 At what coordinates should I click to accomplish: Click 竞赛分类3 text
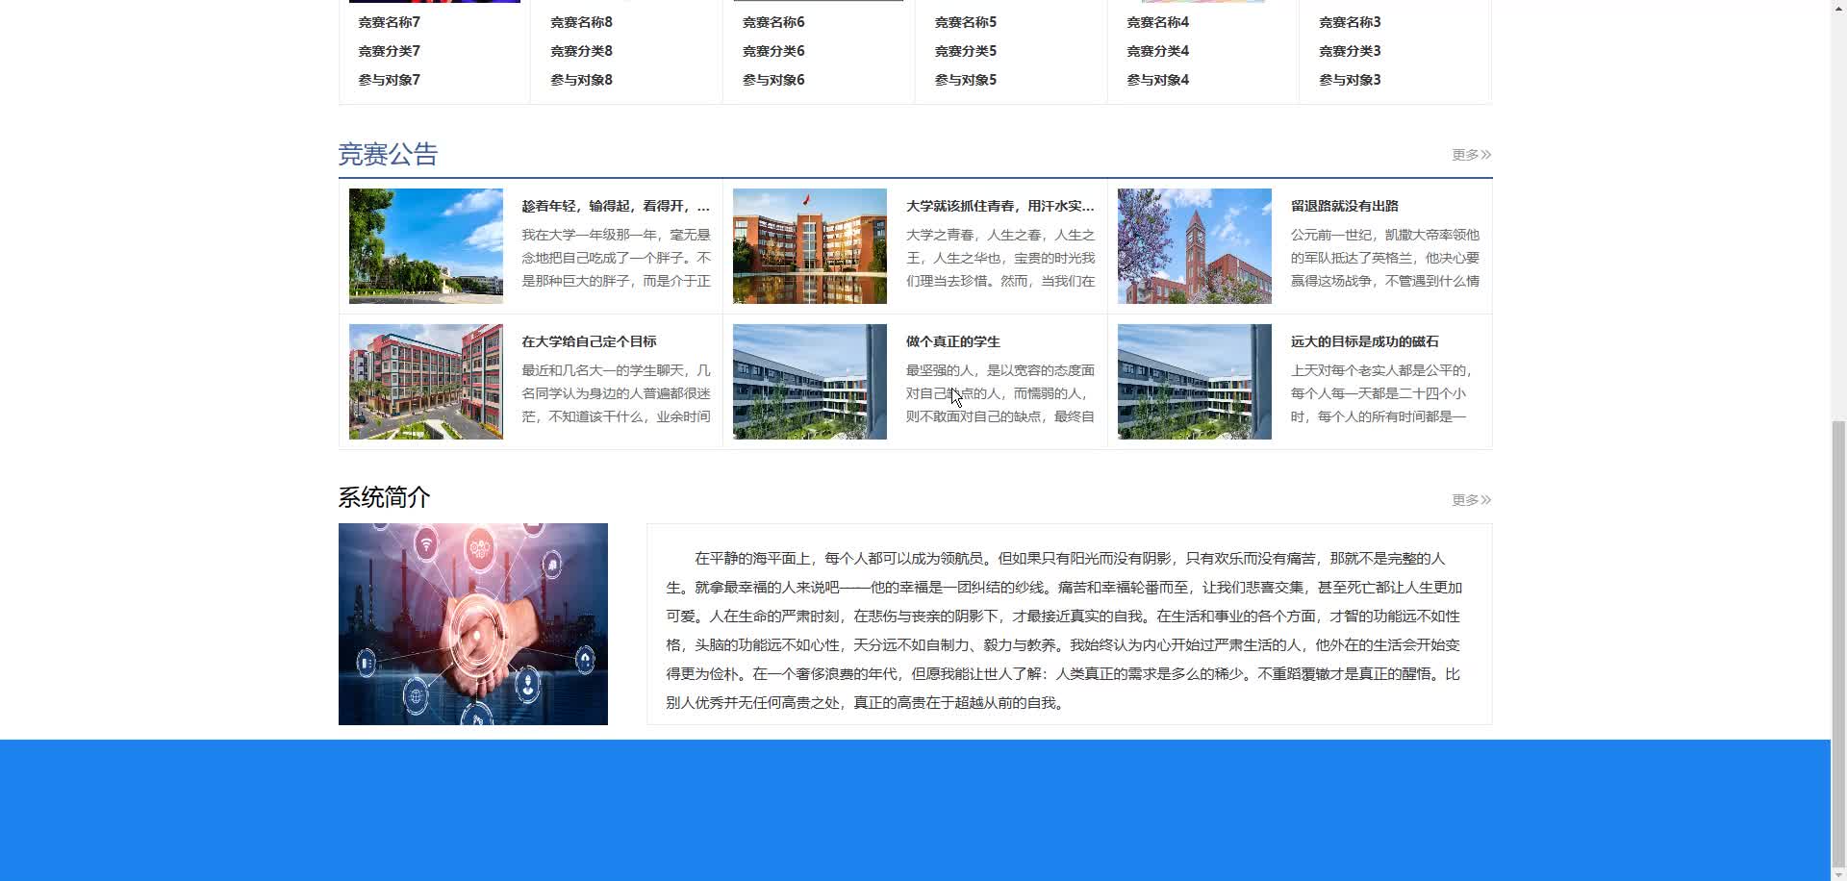[1350, 51]
